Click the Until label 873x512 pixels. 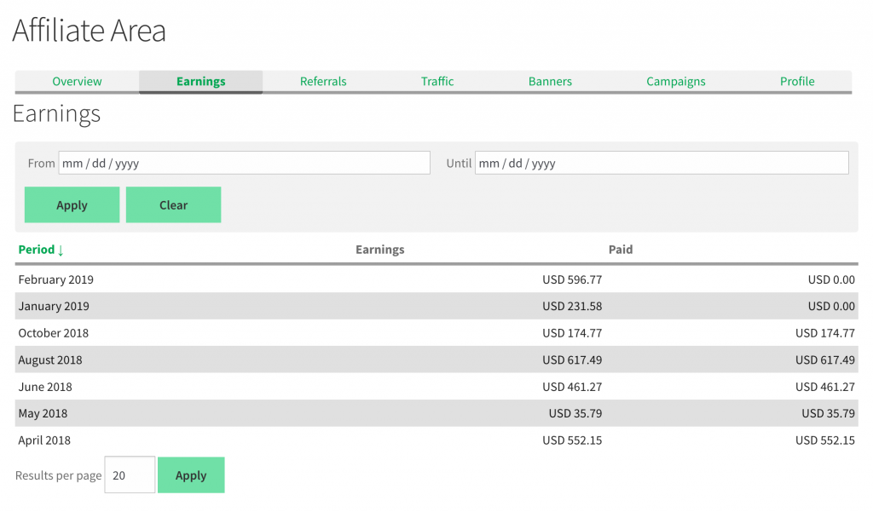[458, 163]
